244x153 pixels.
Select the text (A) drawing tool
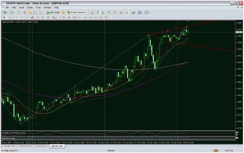tap(43, 18)
